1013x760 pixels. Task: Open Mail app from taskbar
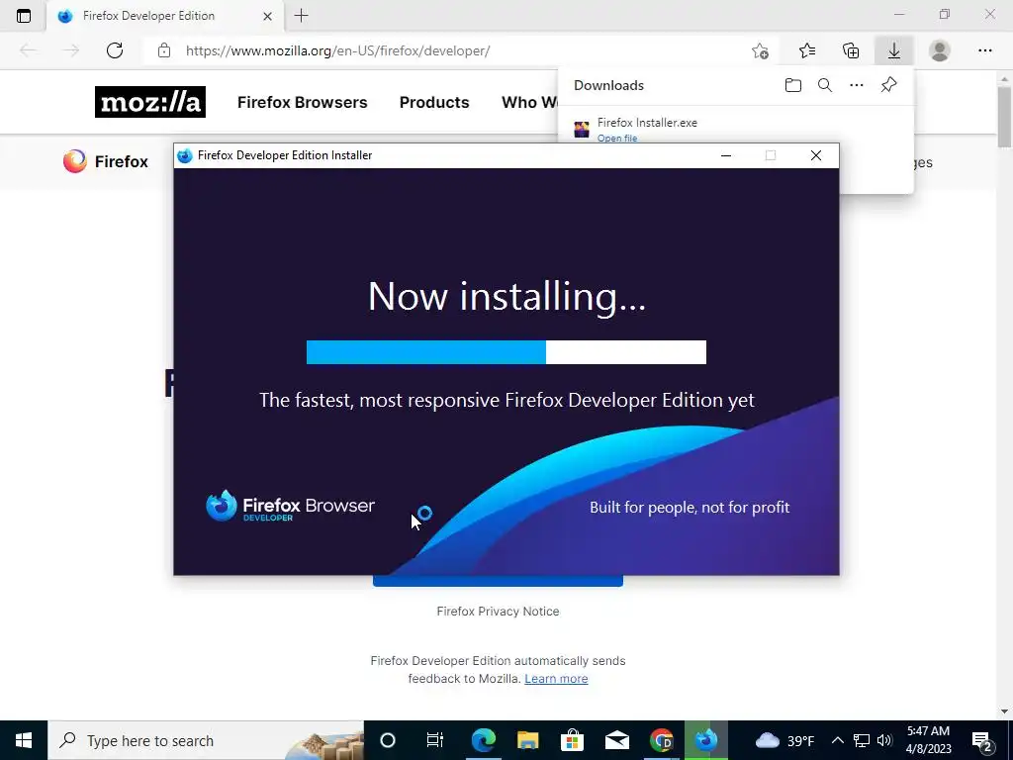pos(617,740)
